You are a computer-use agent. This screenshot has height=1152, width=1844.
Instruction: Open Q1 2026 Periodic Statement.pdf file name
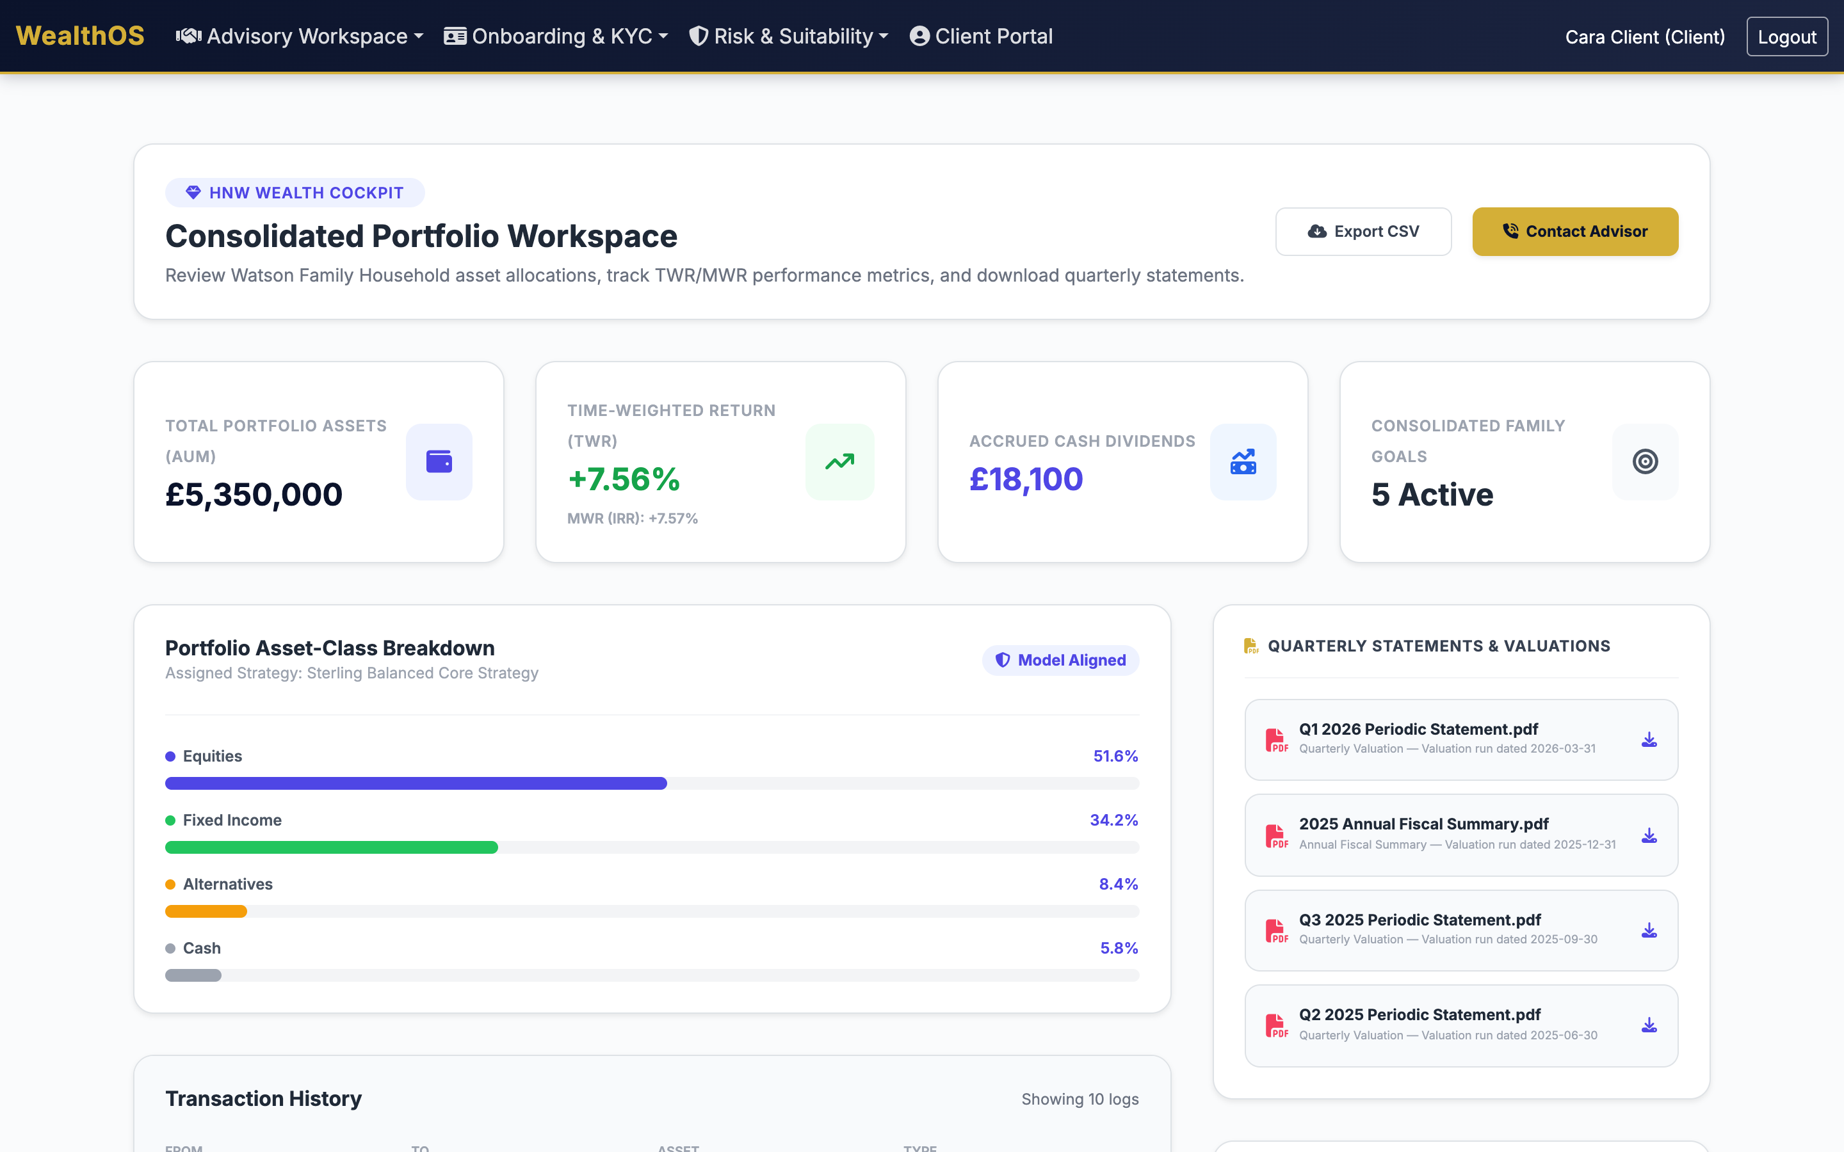1418,729
